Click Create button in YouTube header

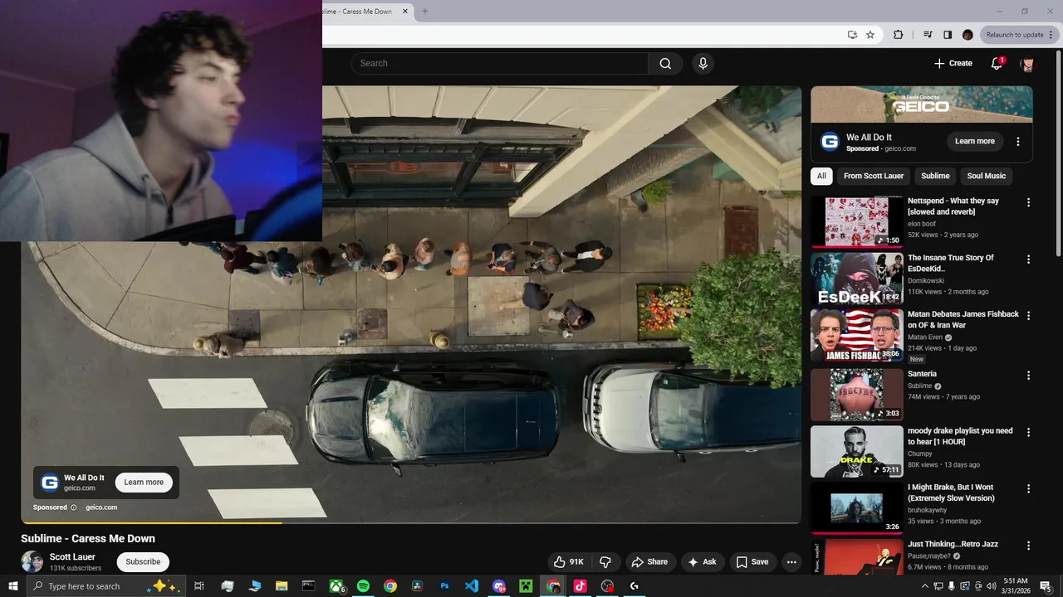pyautogui.click(x=953, y=63)
